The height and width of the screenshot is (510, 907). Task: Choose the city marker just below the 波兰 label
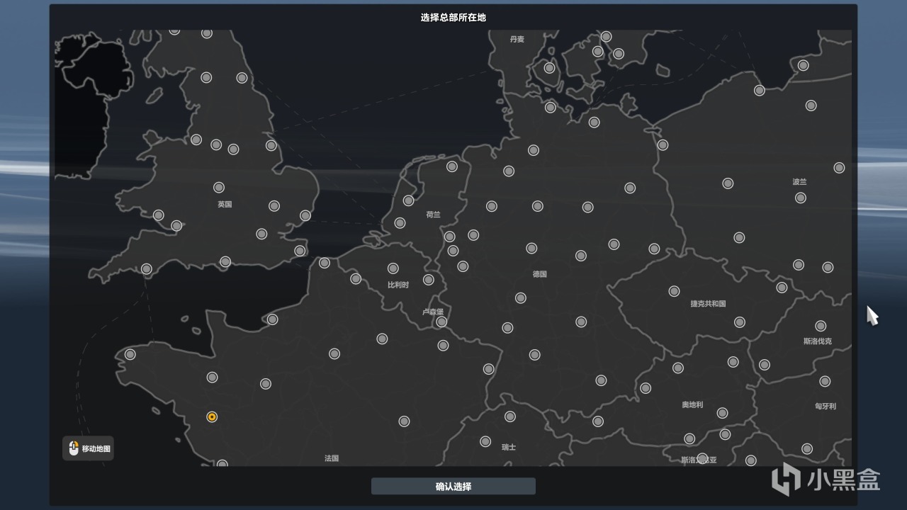point(801,198)
